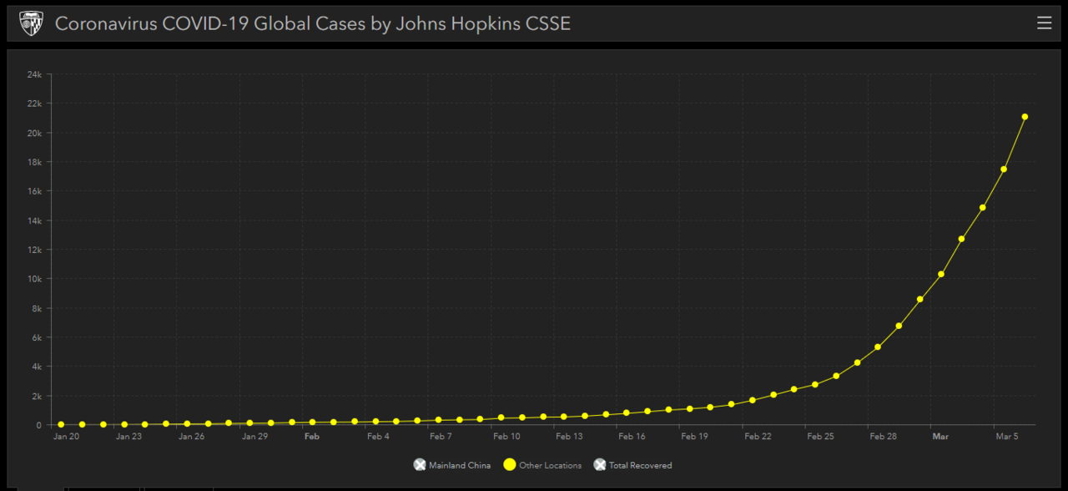Select the Feb 10 data point
1068x491 pixels.
[501, 418]
